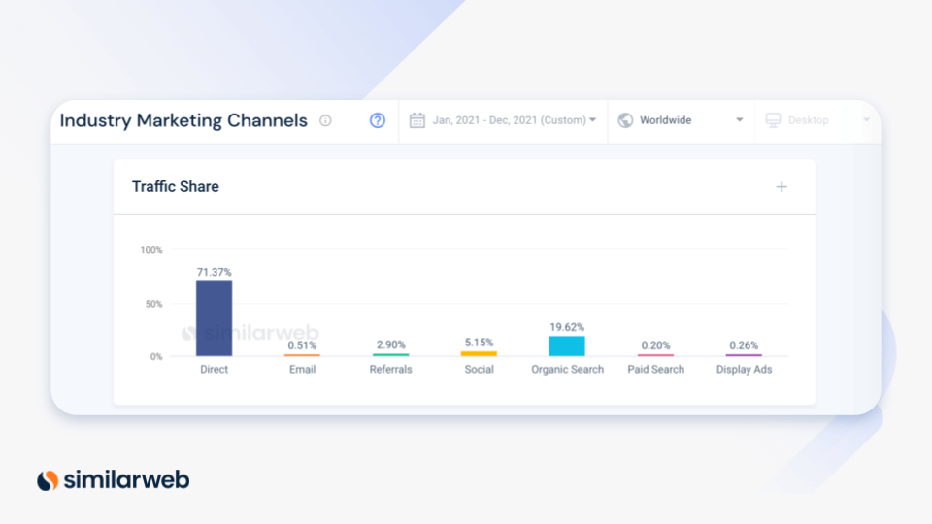Open the blue help question mark icon
The width and height of the screenshot is (932, 524).
tap(378, 121)
